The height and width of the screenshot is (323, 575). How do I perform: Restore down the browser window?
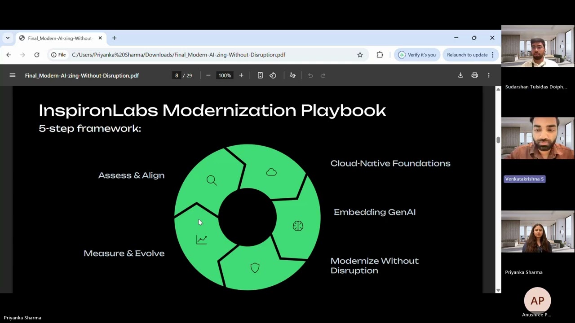[x=474, y=38]
